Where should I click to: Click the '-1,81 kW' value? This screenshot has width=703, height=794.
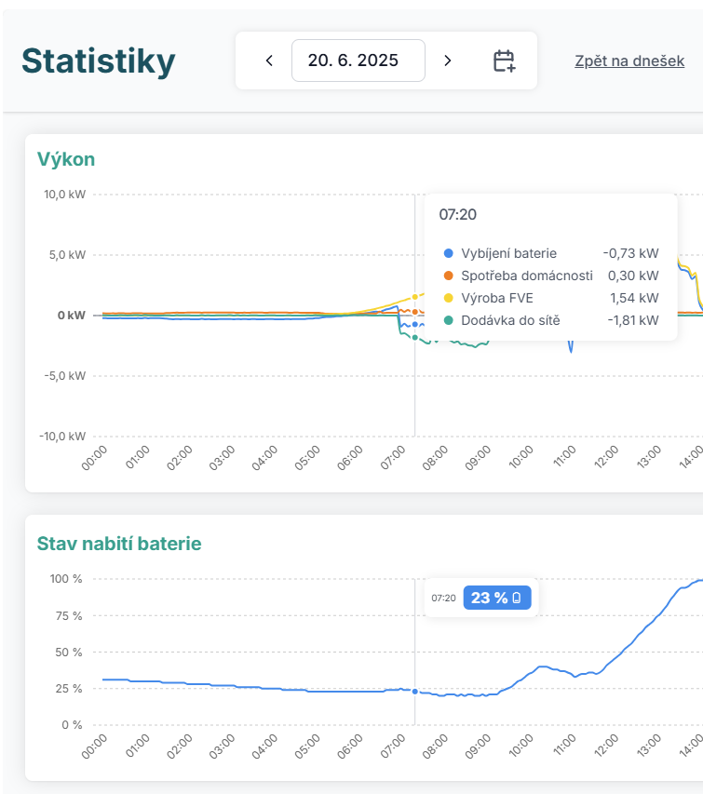point(633,320)
